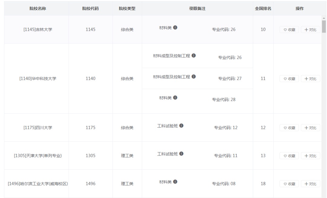Click info icon beside 天津大学 工科试验班
The image size is (327, 198).
click(181, 154)
